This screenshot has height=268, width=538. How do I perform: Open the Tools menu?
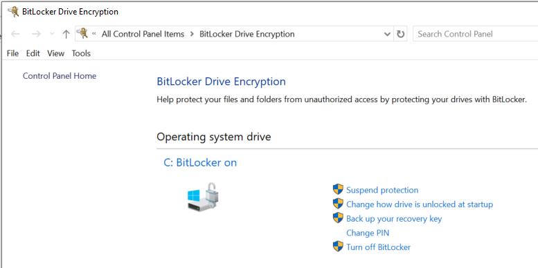tap(81, 53)
